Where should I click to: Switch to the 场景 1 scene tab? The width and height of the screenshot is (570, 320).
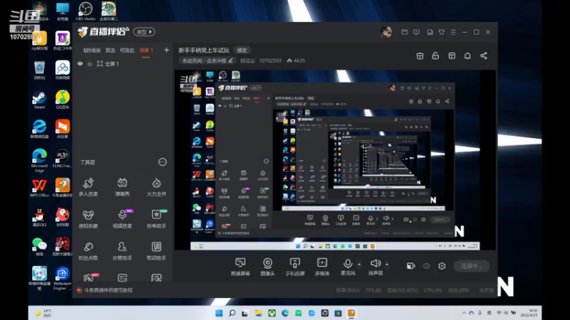(146, 50)
